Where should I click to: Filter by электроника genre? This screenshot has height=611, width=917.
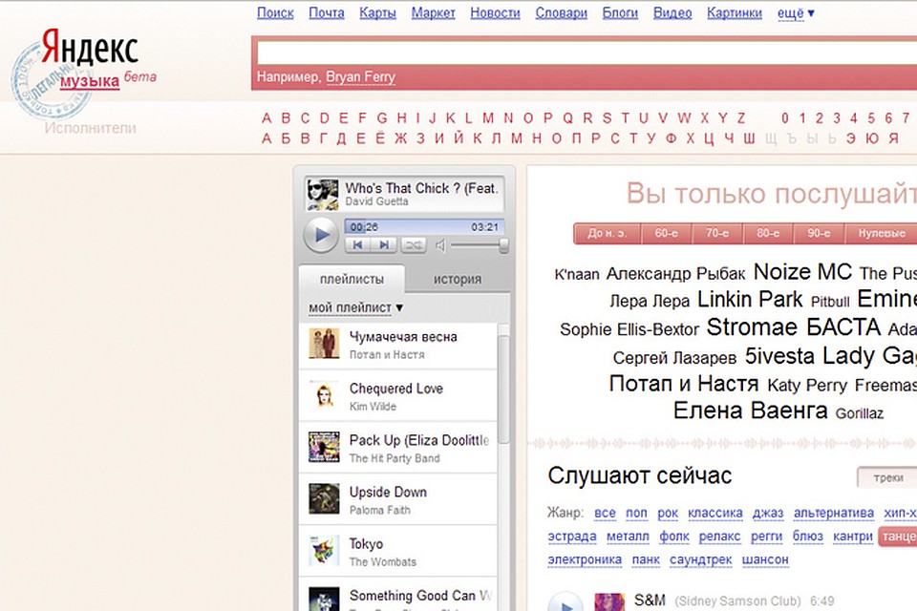tap(585, 560)
